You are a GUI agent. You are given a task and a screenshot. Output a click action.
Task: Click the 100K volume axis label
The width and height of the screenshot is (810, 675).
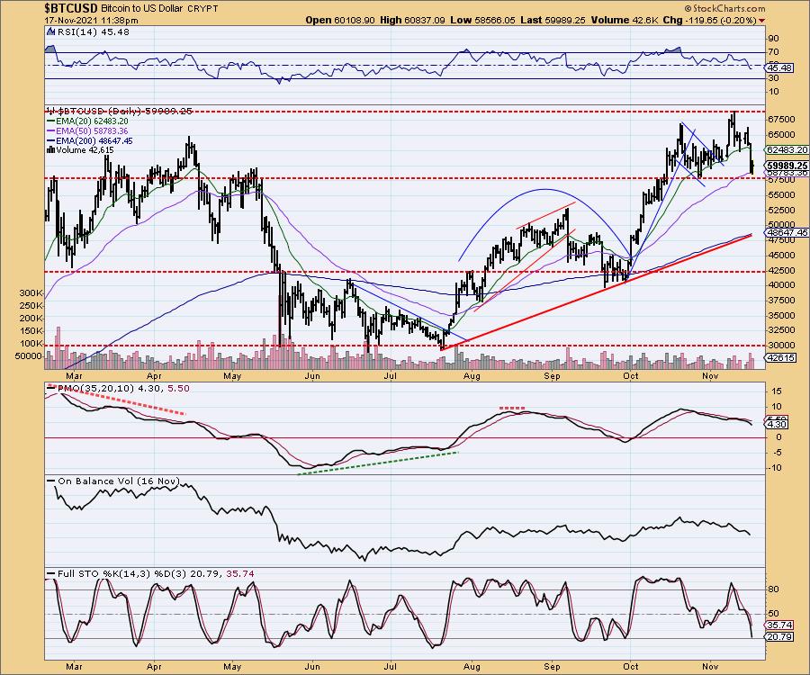tap(31, 344)
